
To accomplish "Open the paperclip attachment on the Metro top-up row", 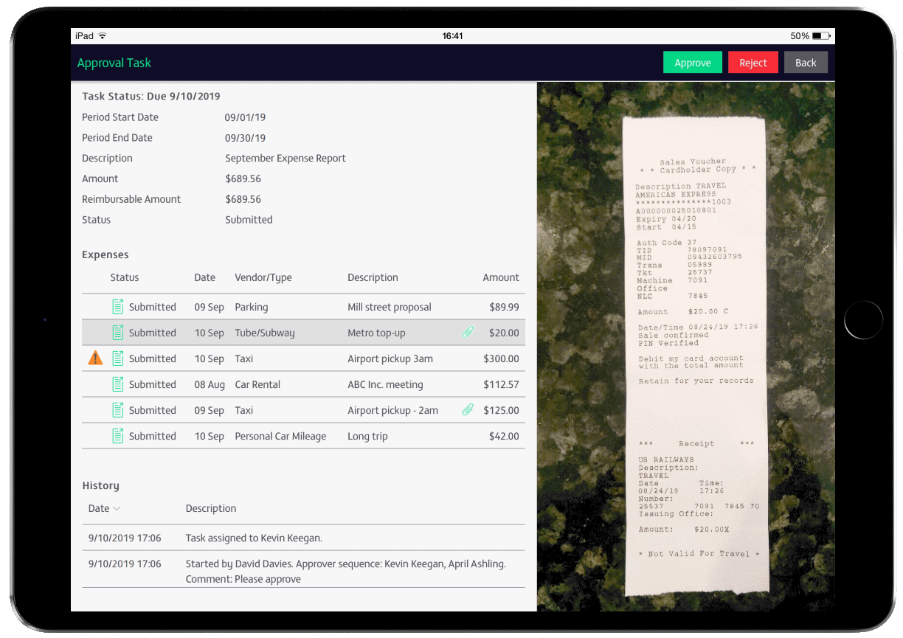I will point(468,332).
